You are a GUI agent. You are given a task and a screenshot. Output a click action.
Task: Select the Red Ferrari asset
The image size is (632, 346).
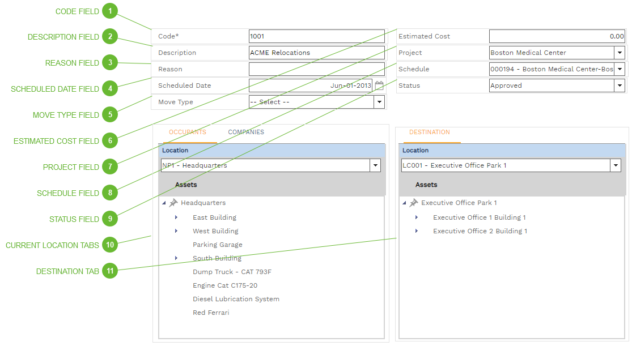(211, 313)
